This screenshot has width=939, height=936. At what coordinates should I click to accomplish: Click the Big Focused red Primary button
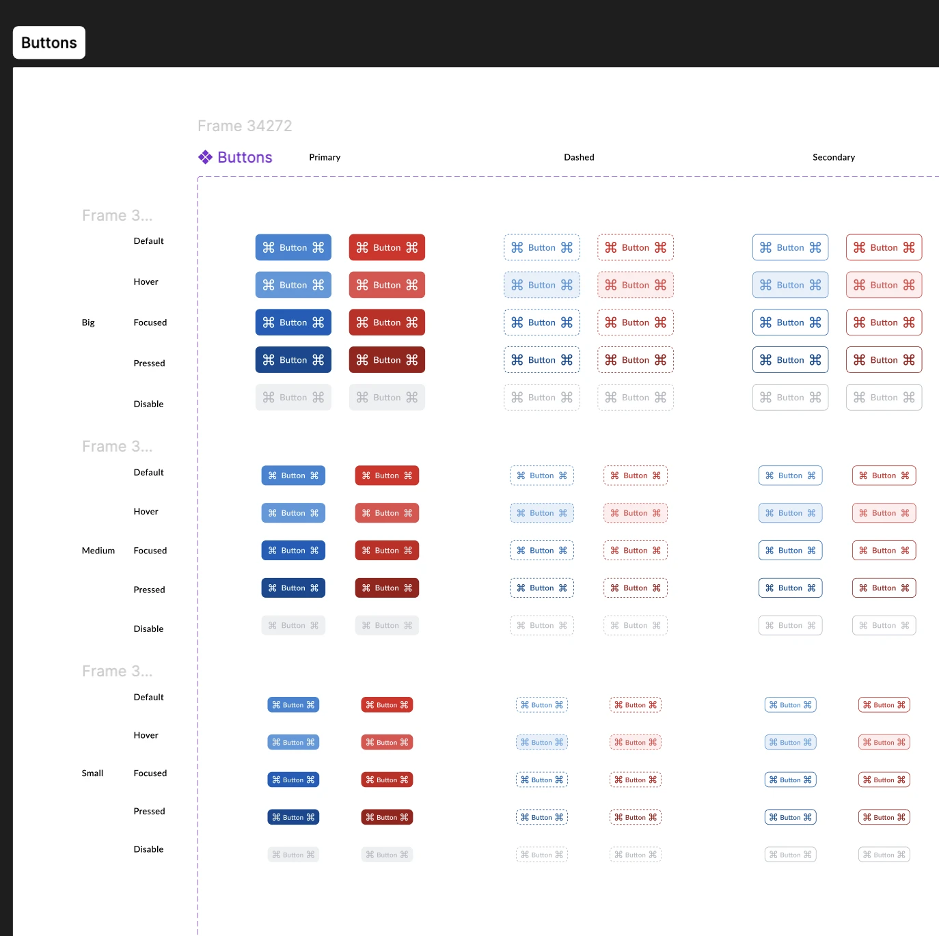coord(387,322)
